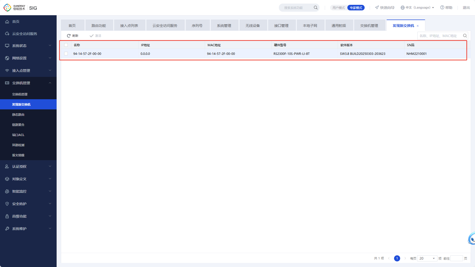475x267 pixels.
Task: Tick checkbox for row 94-14-57-2F-00-00
Action: pos(66,54)
